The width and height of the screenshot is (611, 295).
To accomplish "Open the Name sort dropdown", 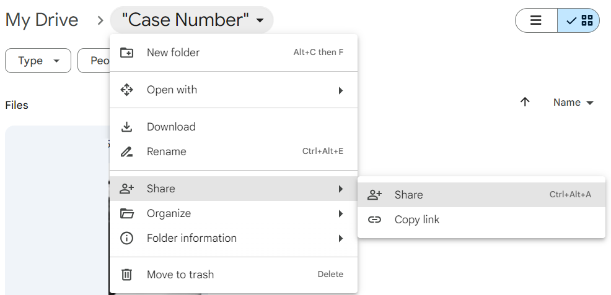I will pos(573,103).
